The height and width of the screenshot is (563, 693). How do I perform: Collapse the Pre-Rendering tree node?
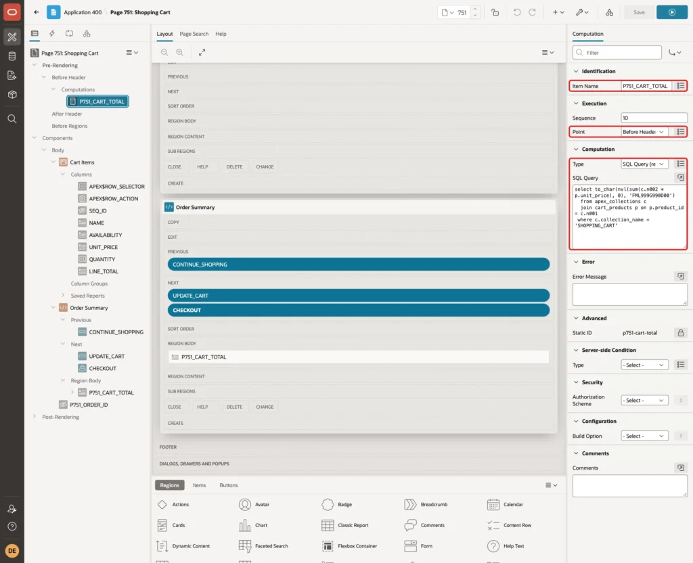coord(35,65)
